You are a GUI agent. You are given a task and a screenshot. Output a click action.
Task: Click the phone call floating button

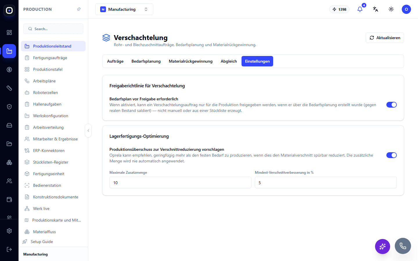click(403, 246)
